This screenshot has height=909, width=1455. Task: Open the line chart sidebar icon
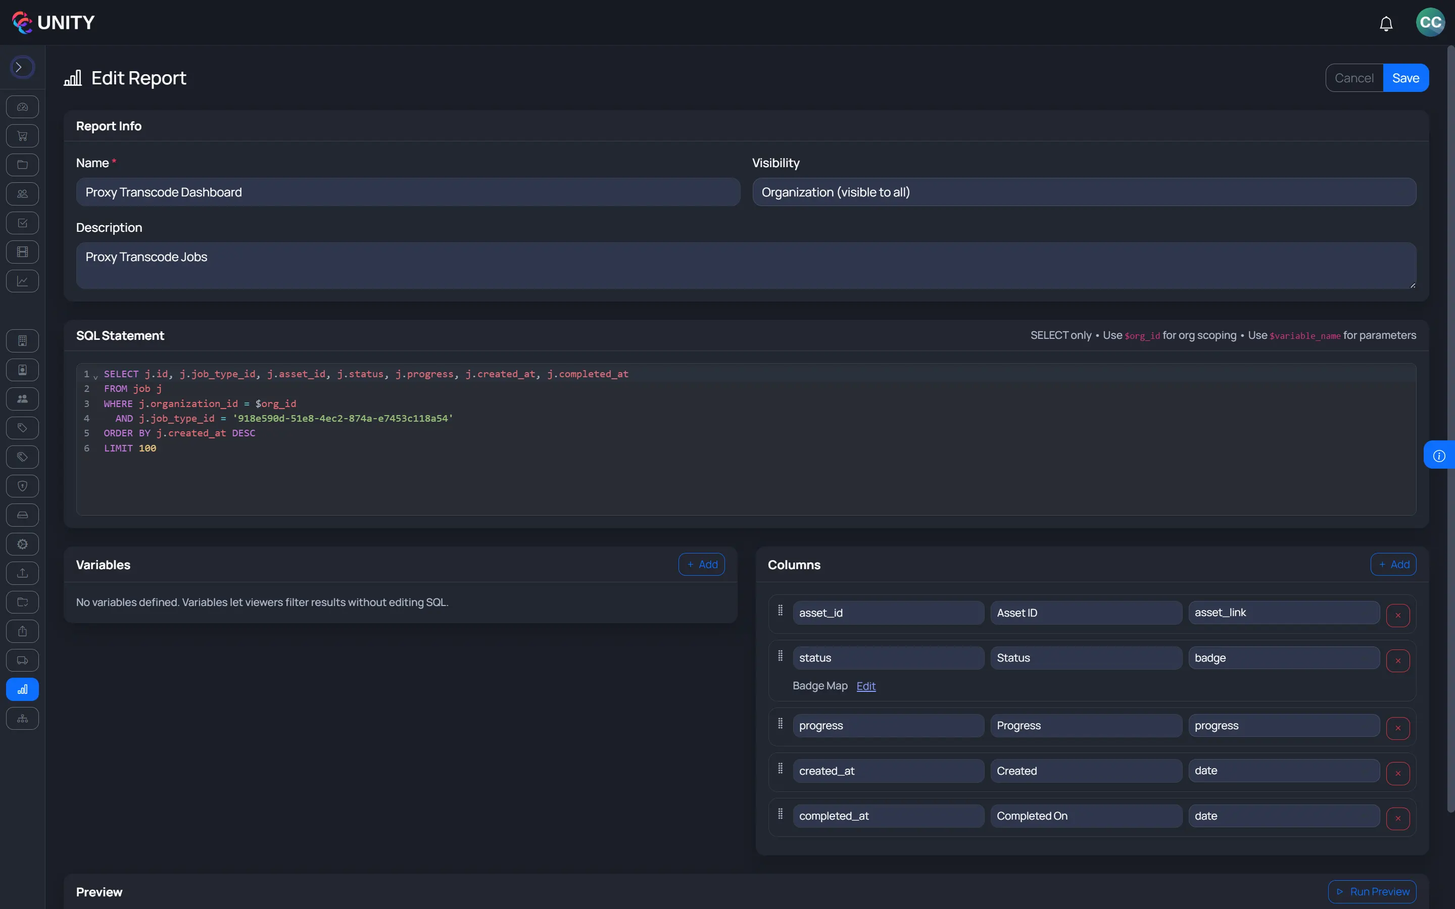tap(22, 281)
